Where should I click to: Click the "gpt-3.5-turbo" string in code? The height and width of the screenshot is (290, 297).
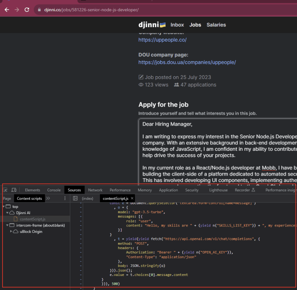click(147, 212)
